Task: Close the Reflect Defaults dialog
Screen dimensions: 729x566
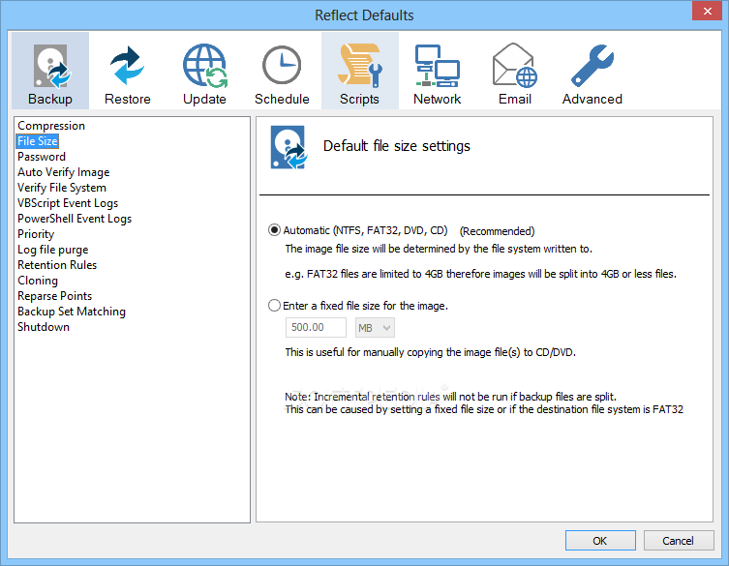Action: pyautogui.click(x=707, y=12)
